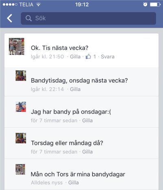Like the 'Bandytisdag, onsdag nästa vecka?' reply

(x=75, y=89)
